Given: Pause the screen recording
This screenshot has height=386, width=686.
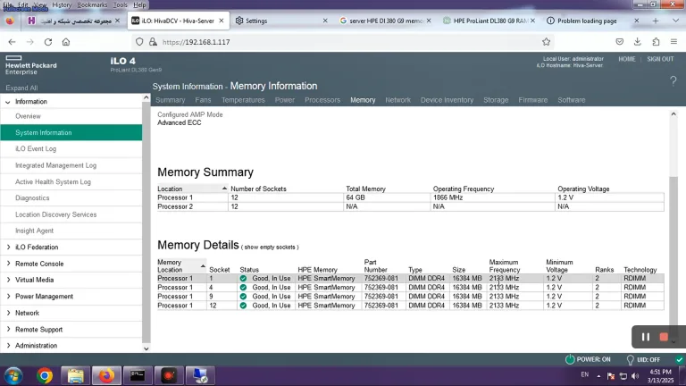Looking at the screenshot, I should tap(645, 337).
